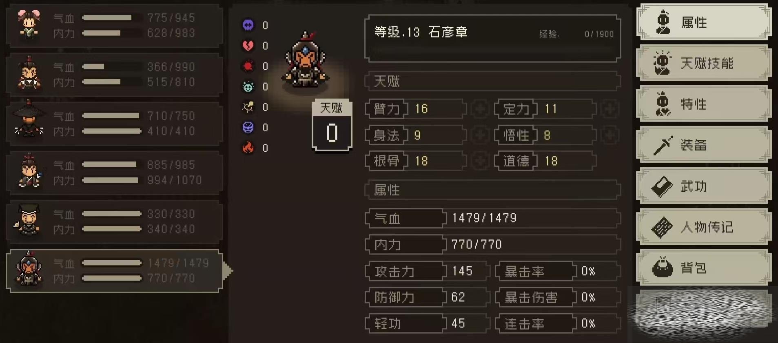Click the sword icon on 装备 tab
This screenshot has height=343, width=778.
(663, 146)
